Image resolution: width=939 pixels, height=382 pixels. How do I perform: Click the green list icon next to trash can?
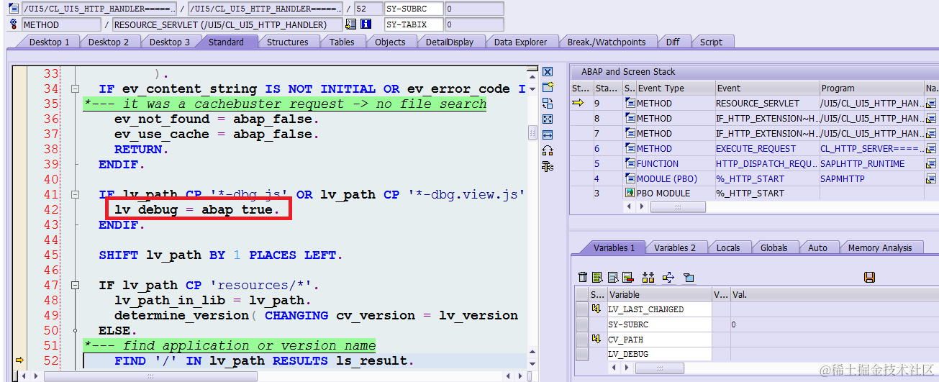pos(598,278)
